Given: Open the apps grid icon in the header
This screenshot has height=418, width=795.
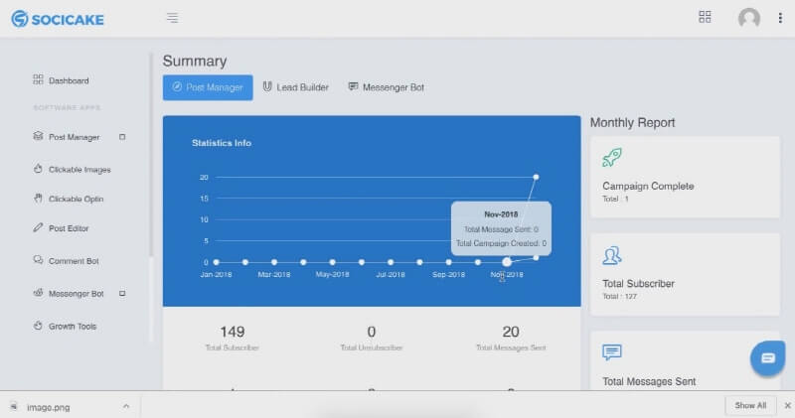Looking at the screenshot, I should [x=705, y=17].
